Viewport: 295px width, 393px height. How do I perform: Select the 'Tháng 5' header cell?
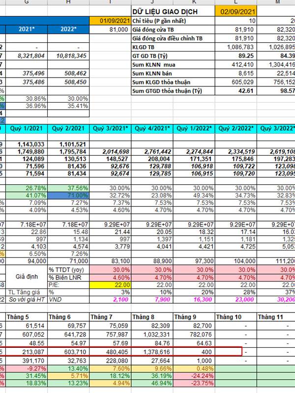click(27, 317)
